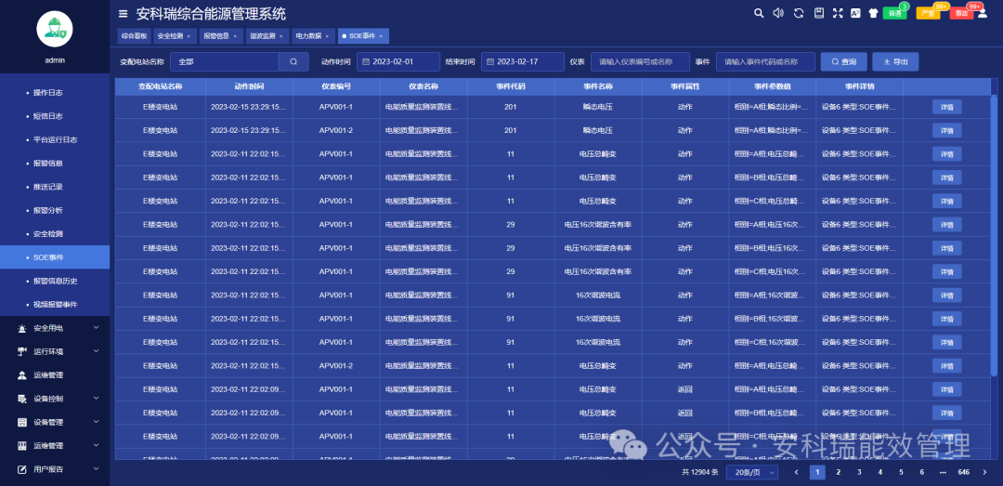Open the bookmark/document icon in header
Viewport: 1003px width, 486px height.
[x=818, y=13]
